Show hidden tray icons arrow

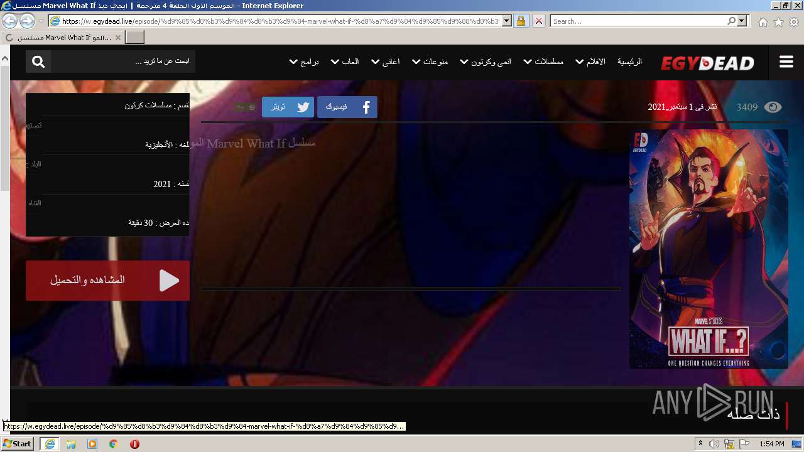(x=700, y=444)
